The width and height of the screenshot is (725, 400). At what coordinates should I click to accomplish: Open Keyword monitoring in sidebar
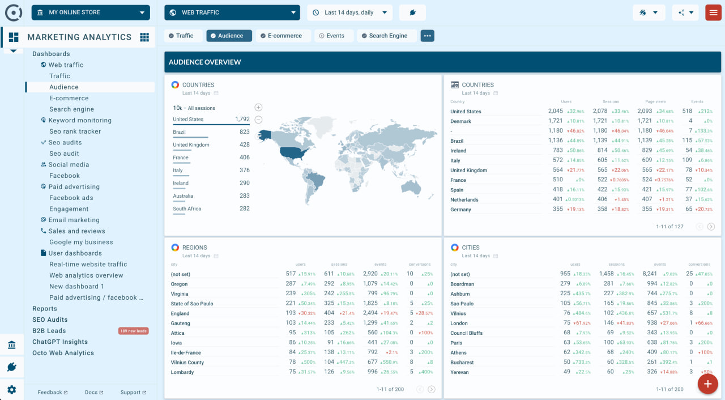pos(80,120)
